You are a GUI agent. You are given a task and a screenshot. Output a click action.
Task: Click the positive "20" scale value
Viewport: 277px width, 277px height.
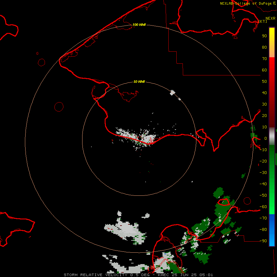[x=264, y=116]
